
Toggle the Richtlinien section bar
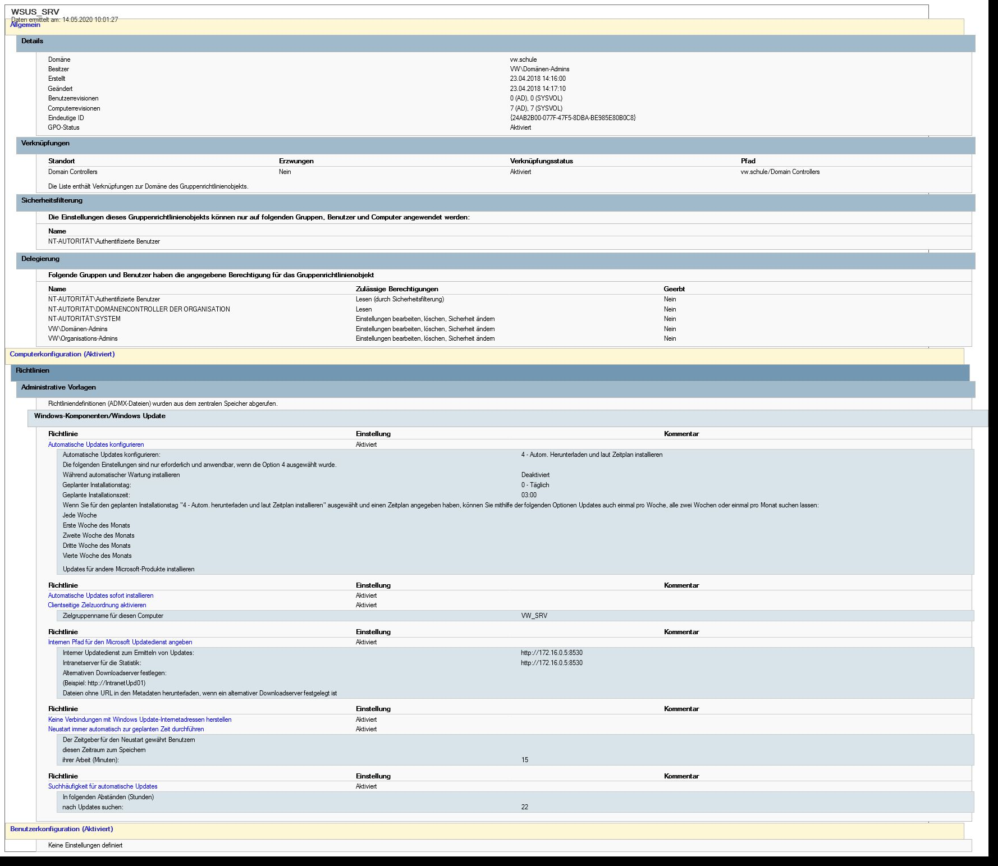(33, 370)
